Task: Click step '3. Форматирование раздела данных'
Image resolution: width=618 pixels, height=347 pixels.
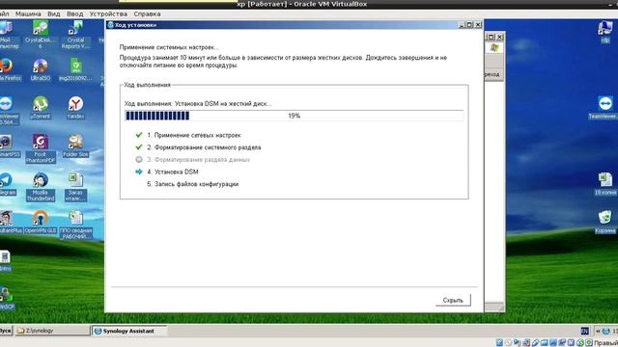Action: tap(198, 159)
